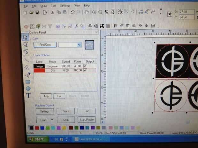
Task: Toggle Output checkbox for Image layer
Action: coord(85,66)
